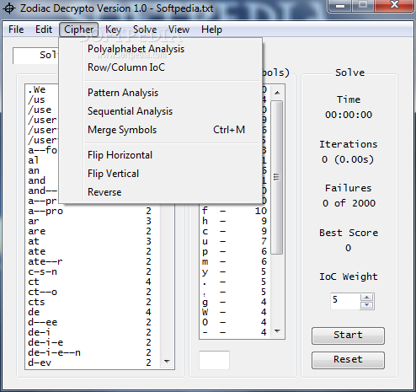Select pattern row 'and'
The height and width of the screenshot is (392, 416).
pos(42,180)
